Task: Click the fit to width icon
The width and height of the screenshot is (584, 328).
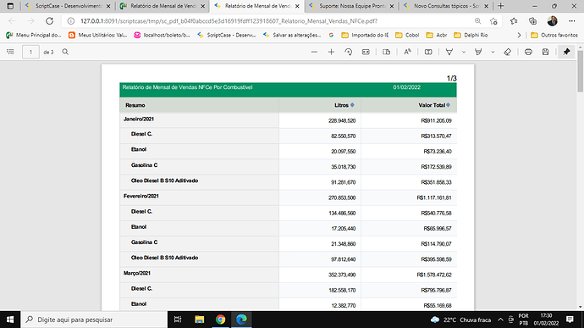Action: 366,52
